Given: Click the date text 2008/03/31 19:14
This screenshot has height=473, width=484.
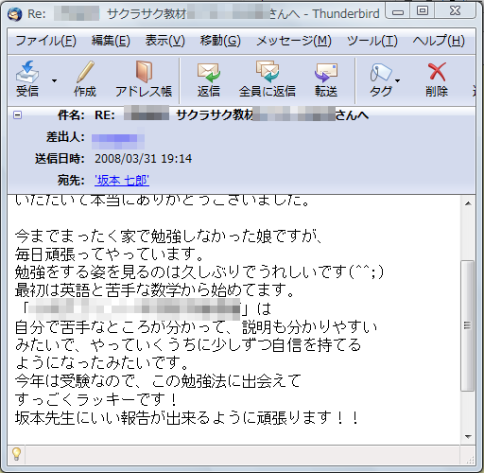Looking at the screenshot, I should click(x=143, y=159).
